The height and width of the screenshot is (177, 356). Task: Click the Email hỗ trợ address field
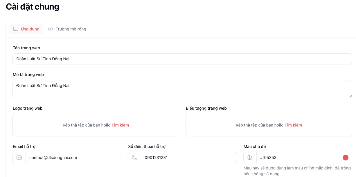click(73, 158)
